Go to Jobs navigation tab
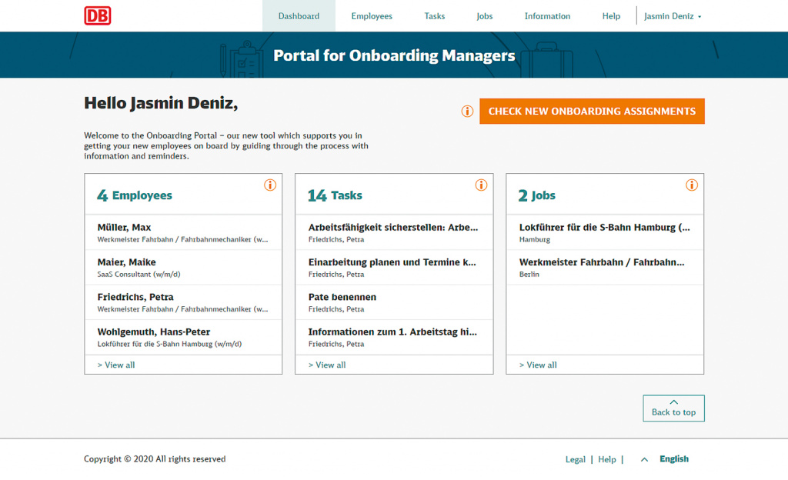Viewport: 788px width, 480px height. click(x=485, y=16)
